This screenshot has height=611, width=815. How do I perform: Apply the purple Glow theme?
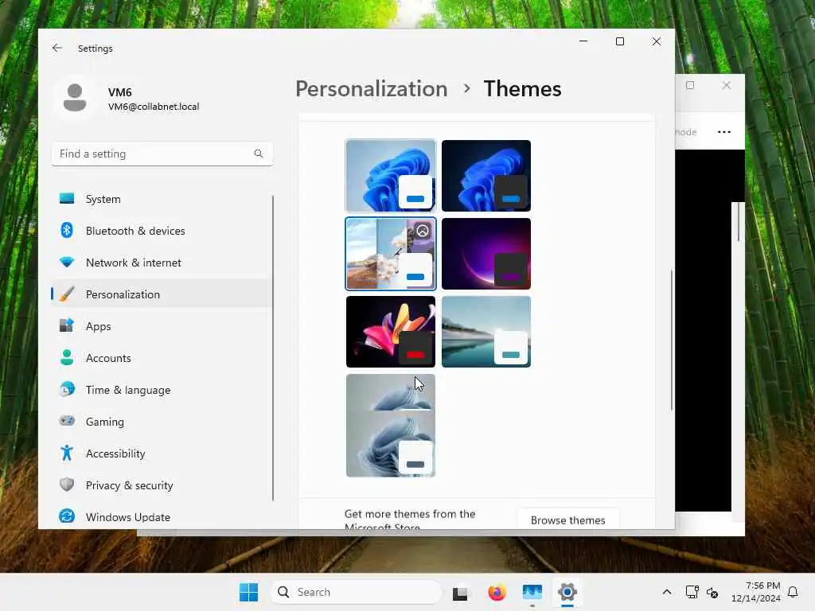point(486,254)
